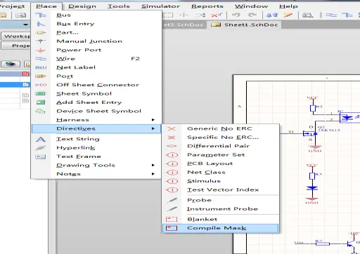The width and height of the screenshot is (360, 254).
Task: Open the Design menu
Action: click(x=82, y=6)
